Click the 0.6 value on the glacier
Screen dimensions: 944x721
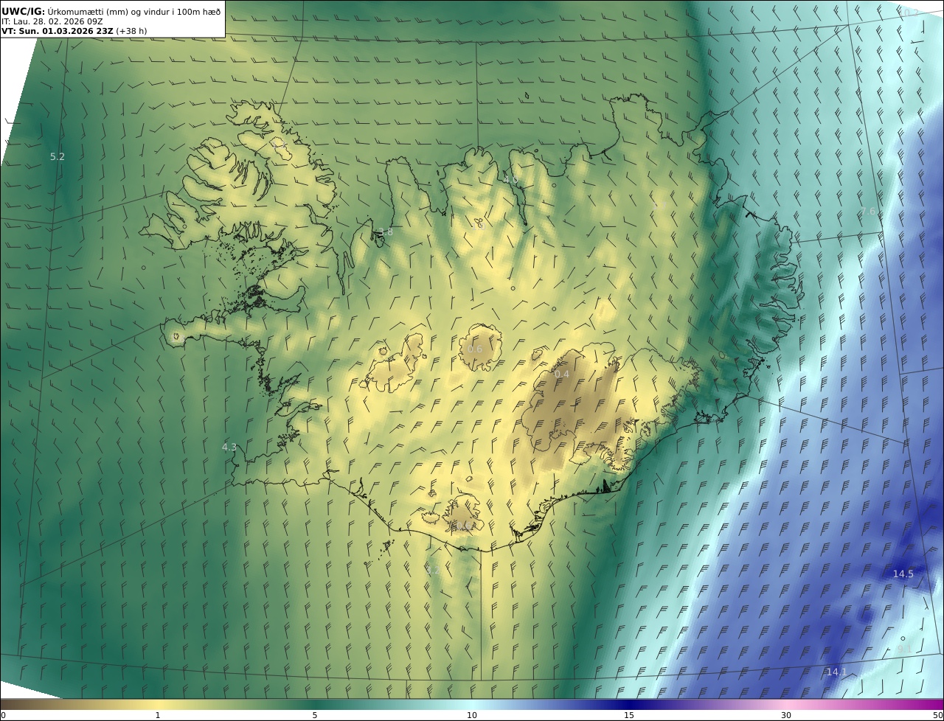click(x=475, y=349)
